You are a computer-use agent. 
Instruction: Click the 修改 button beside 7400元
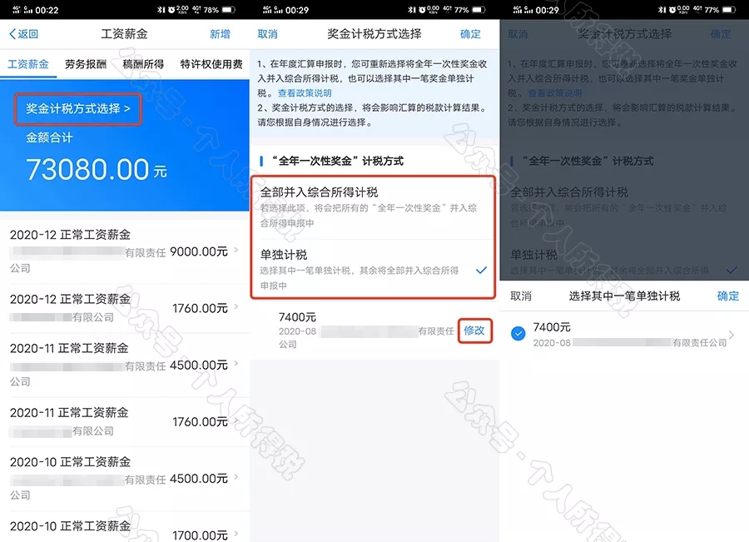pos(474,331)
